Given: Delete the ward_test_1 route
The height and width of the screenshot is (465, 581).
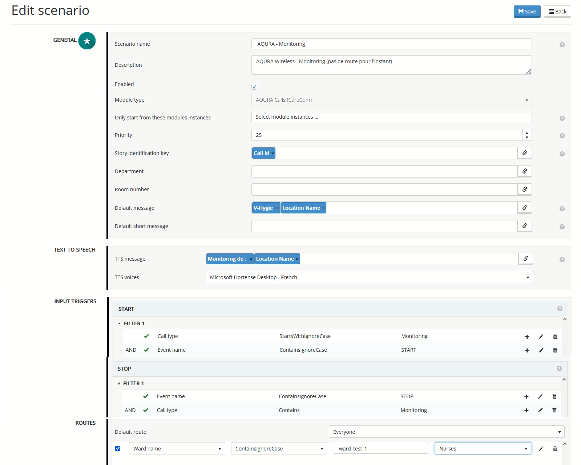Looking at the screenshot, I should pyautogui.click(x=555, y=449).
